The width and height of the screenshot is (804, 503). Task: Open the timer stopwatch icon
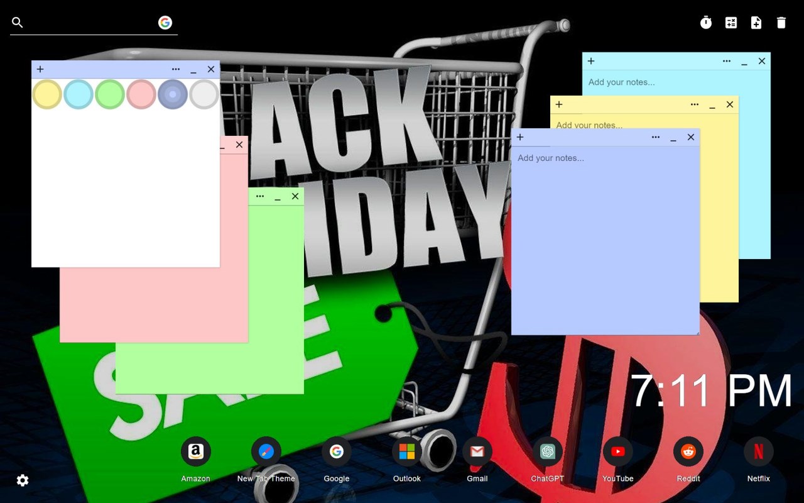pyautogui.click(x=706, y=23)
